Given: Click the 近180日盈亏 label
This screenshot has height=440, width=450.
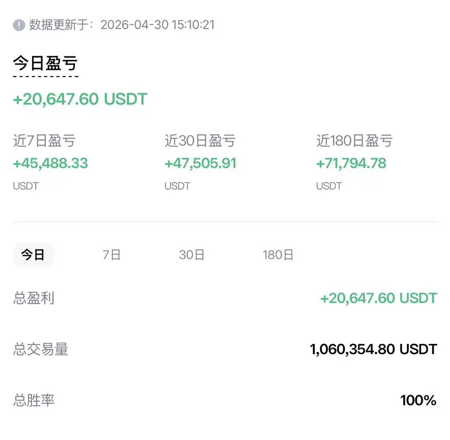Looking at the screenshot, I should point(354,141).
